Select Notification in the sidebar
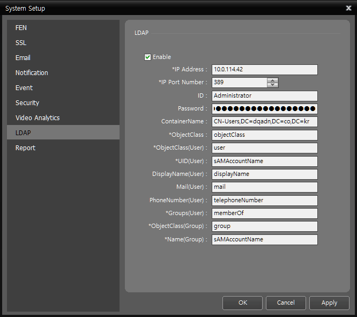Screen dimensions: 357x317 tap(63, 73)
